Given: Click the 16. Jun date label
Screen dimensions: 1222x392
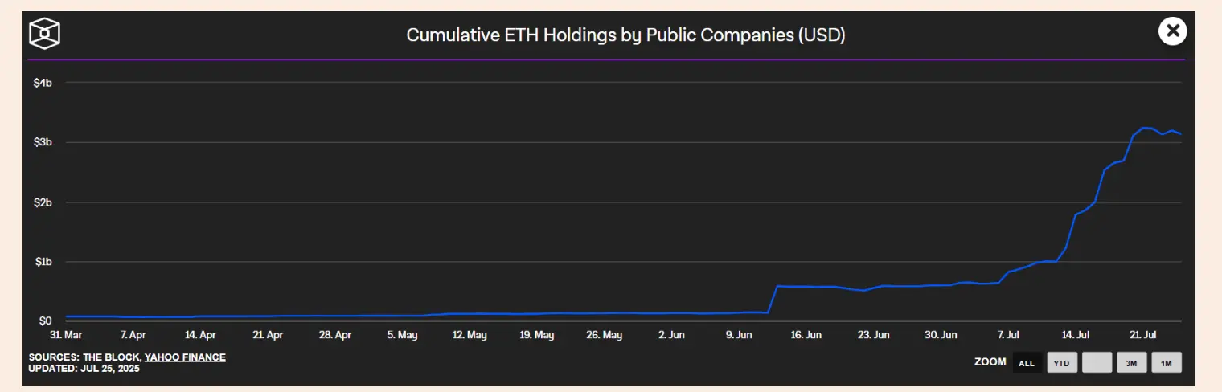Looking at the screenshot, I should pos(806,335).
